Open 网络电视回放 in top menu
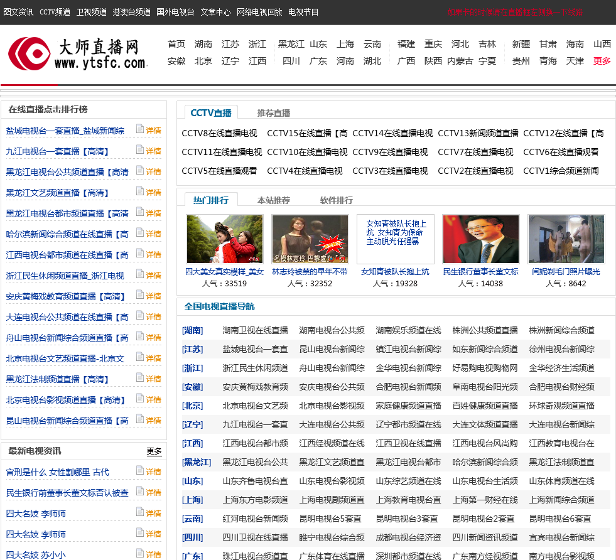 coord(259,12)
